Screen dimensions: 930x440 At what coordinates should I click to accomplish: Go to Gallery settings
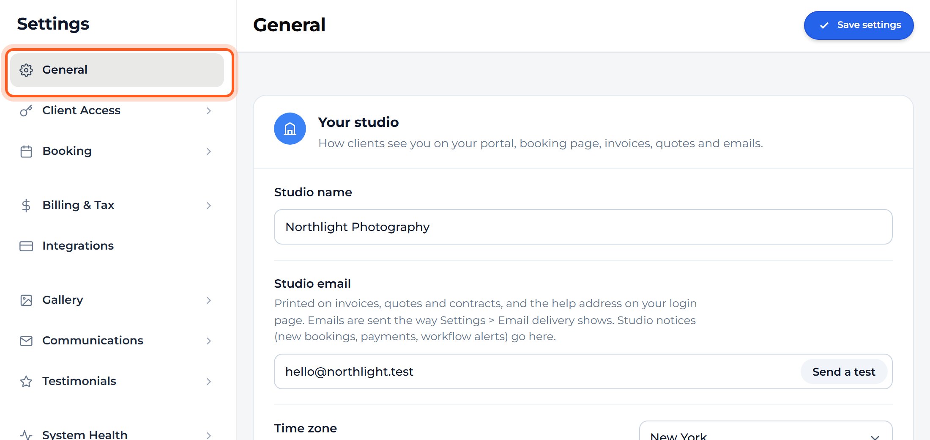(117, 300)
